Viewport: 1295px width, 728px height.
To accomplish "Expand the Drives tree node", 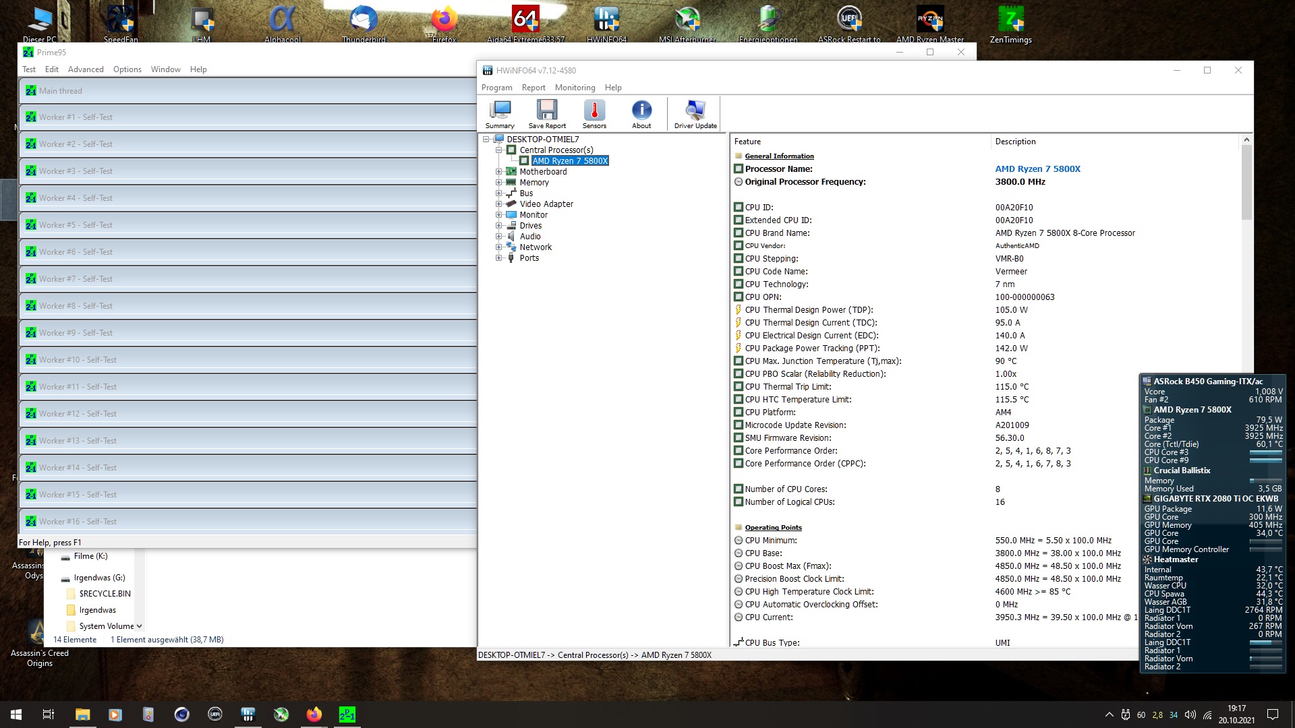I will tap(499, 226).
